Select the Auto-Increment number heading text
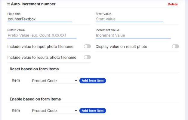 point(33,4)
